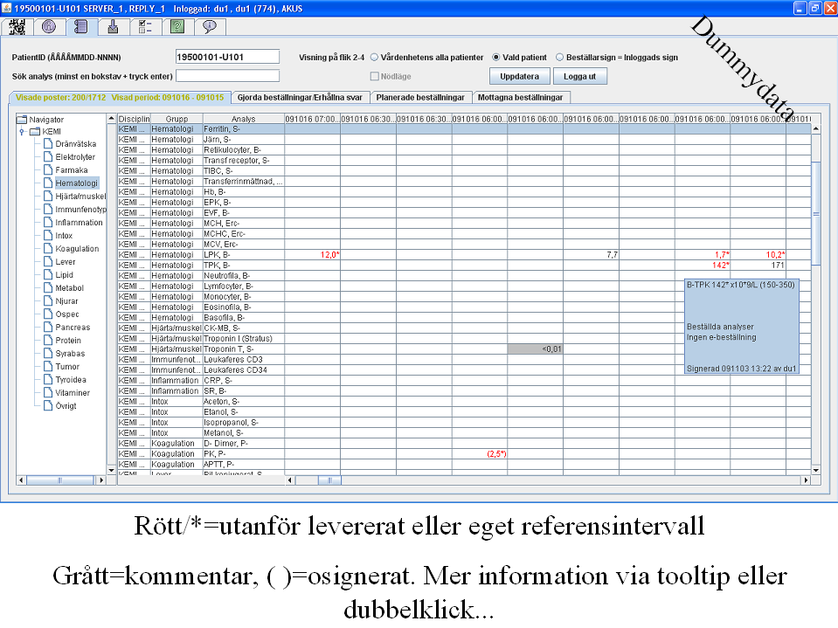The width and height of the screenshot is (838, 628).
Task: Click the Disciplin column header
Action: (x=134, y=119)
